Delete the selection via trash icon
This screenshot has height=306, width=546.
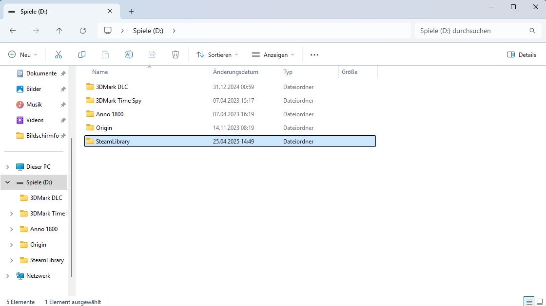[175, 54]
